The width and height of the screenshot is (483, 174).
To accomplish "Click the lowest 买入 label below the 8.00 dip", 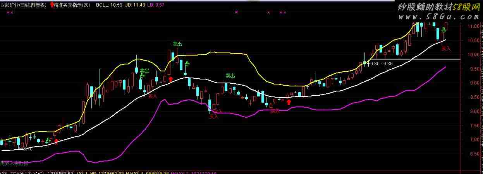I will click(x=214, y=116).
